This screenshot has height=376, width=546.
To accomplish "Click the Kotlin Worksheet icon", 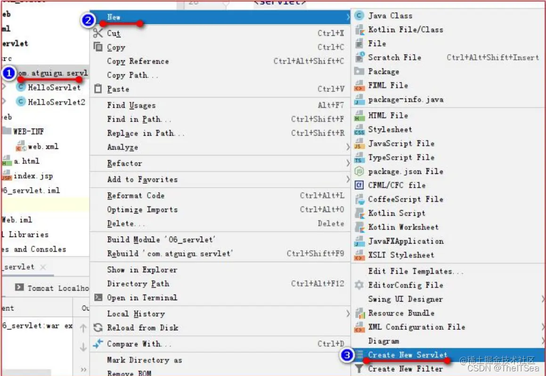I will (x=359, y=227).
